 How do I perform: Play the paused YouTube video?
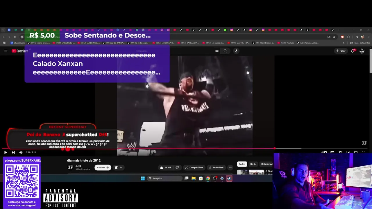pos(6,152)
